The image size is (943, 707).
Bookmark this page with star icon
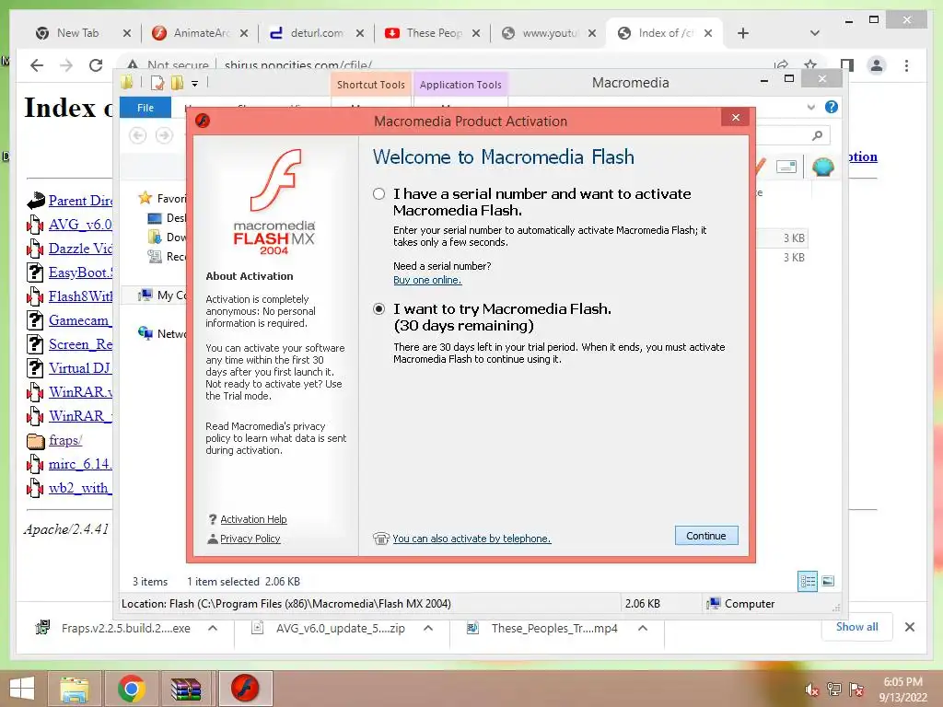click(x=810, y=65)
